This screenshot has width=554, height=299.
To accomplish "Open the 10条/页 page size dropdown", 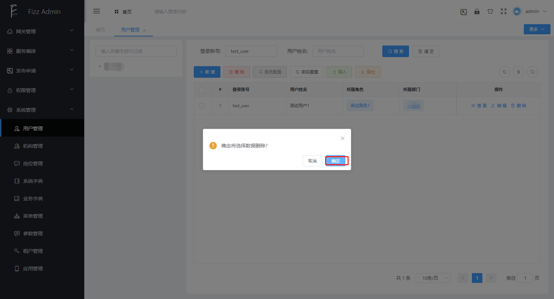I will tap(433, 278).
